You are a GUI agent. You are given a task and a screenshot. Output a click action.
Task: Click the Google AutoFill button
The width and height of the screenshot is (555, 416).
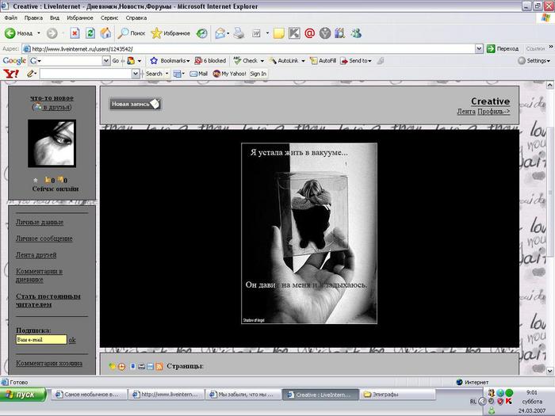tap(323, 60)
